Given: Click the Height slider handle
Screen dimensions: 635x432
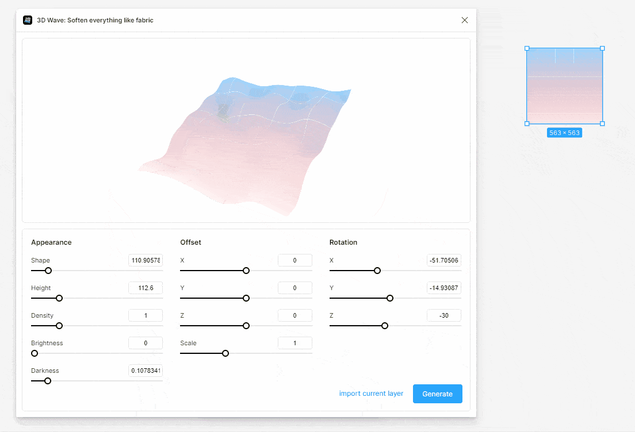Looking at the screenshot, I should tap(59, 298).
